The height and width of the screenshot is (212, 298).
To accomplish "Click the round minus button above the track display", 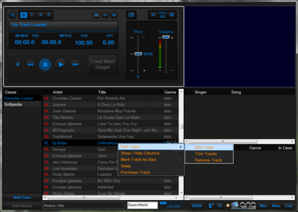I will (x=105, y=15).
